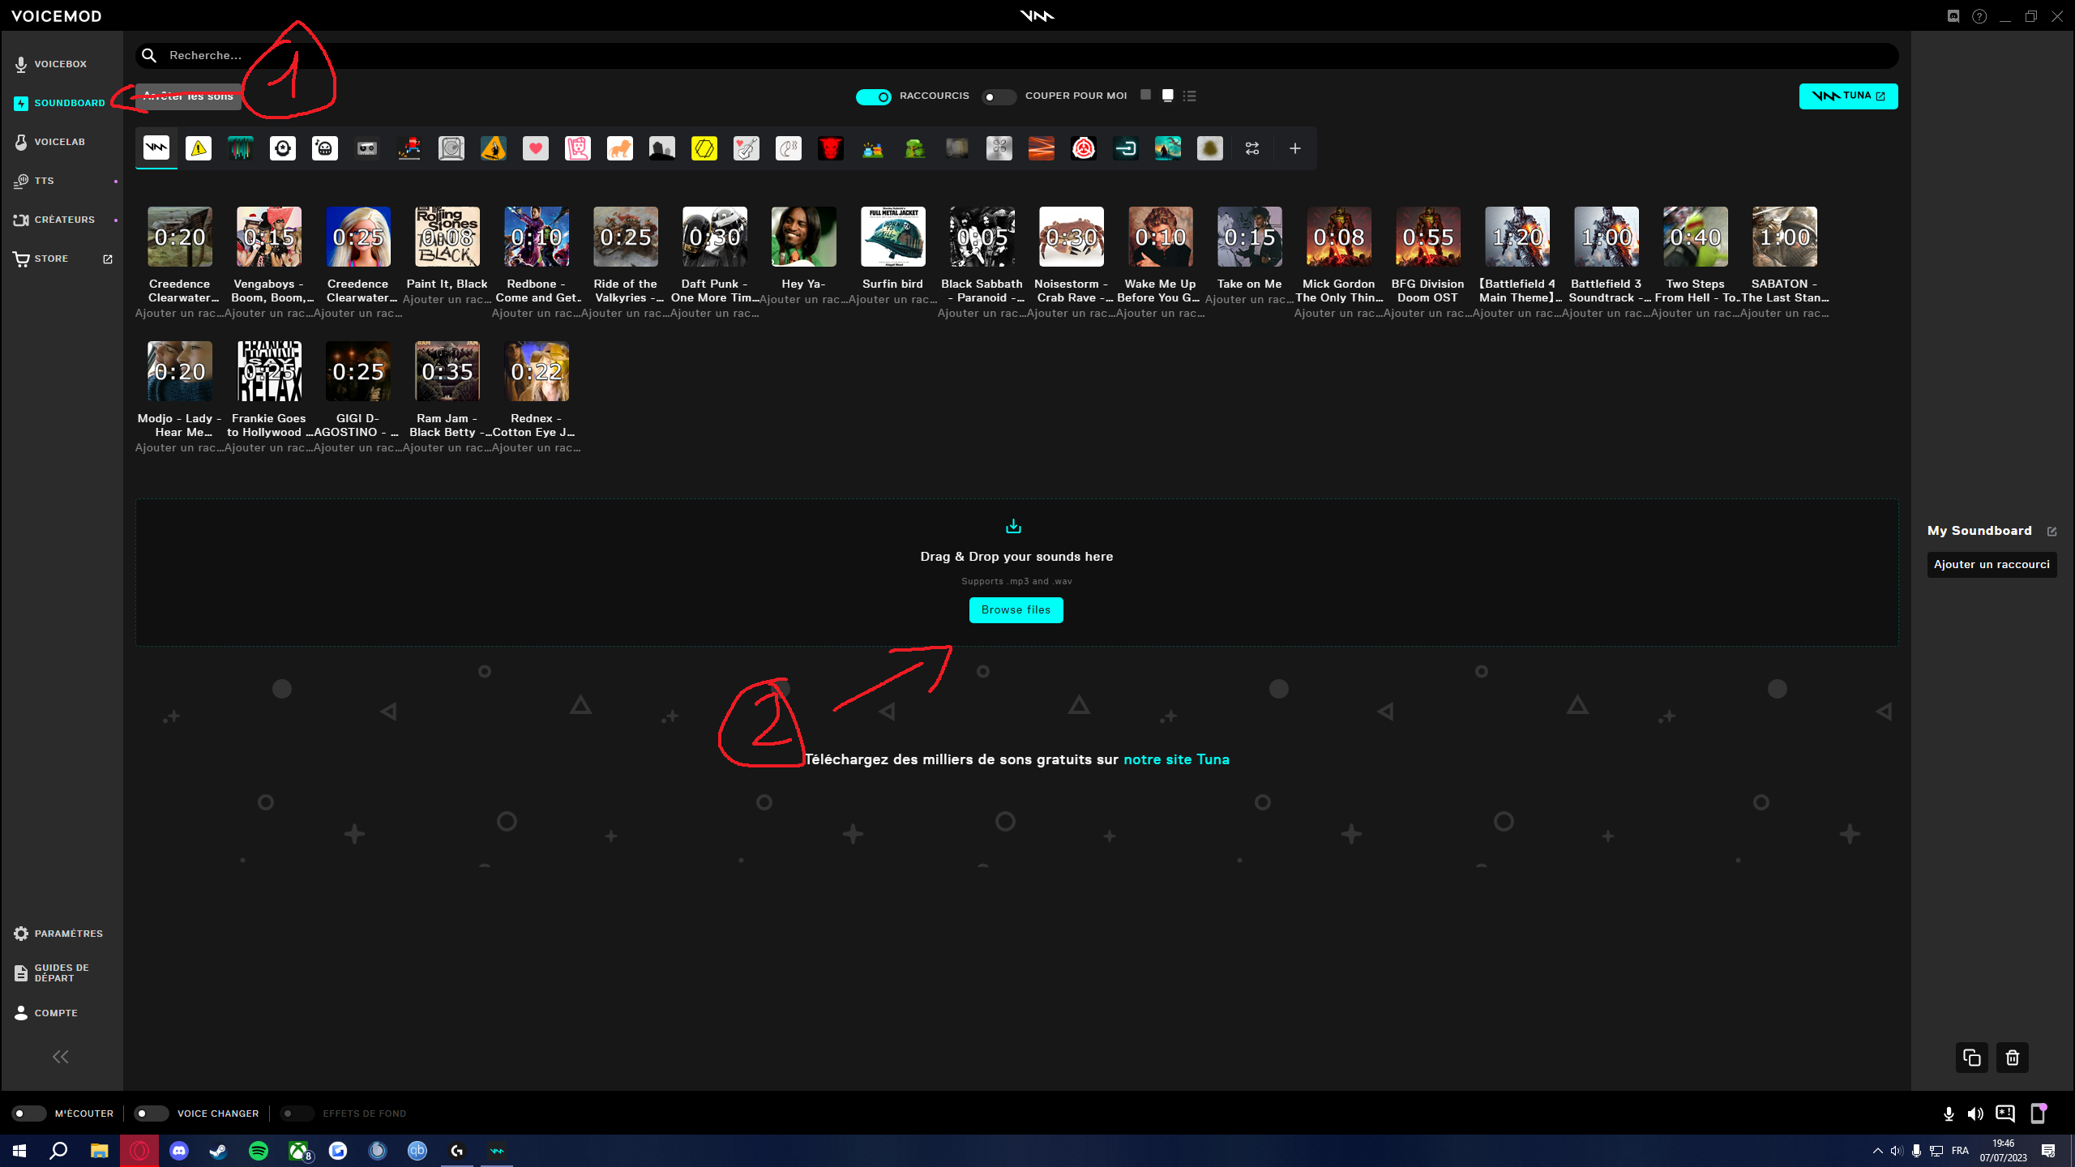Open the help question mark icon
This screenshot has width=2075, height=1167.
click(1979, 16)
